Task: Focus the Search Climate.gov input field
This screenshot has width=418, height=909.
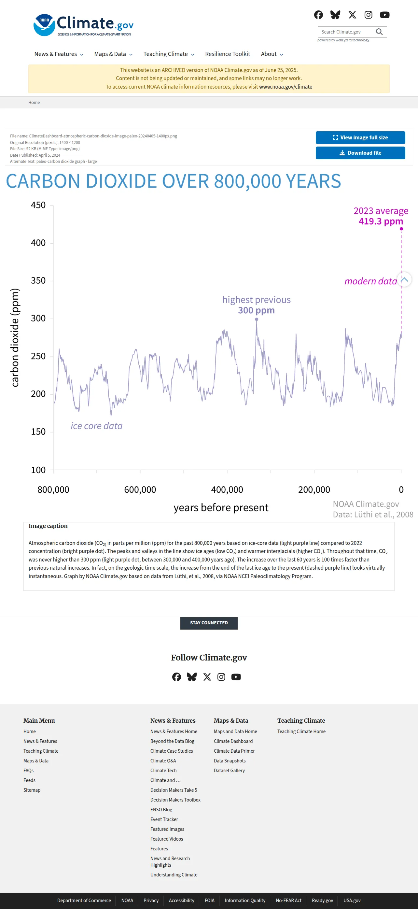Action: pos(346,32)
